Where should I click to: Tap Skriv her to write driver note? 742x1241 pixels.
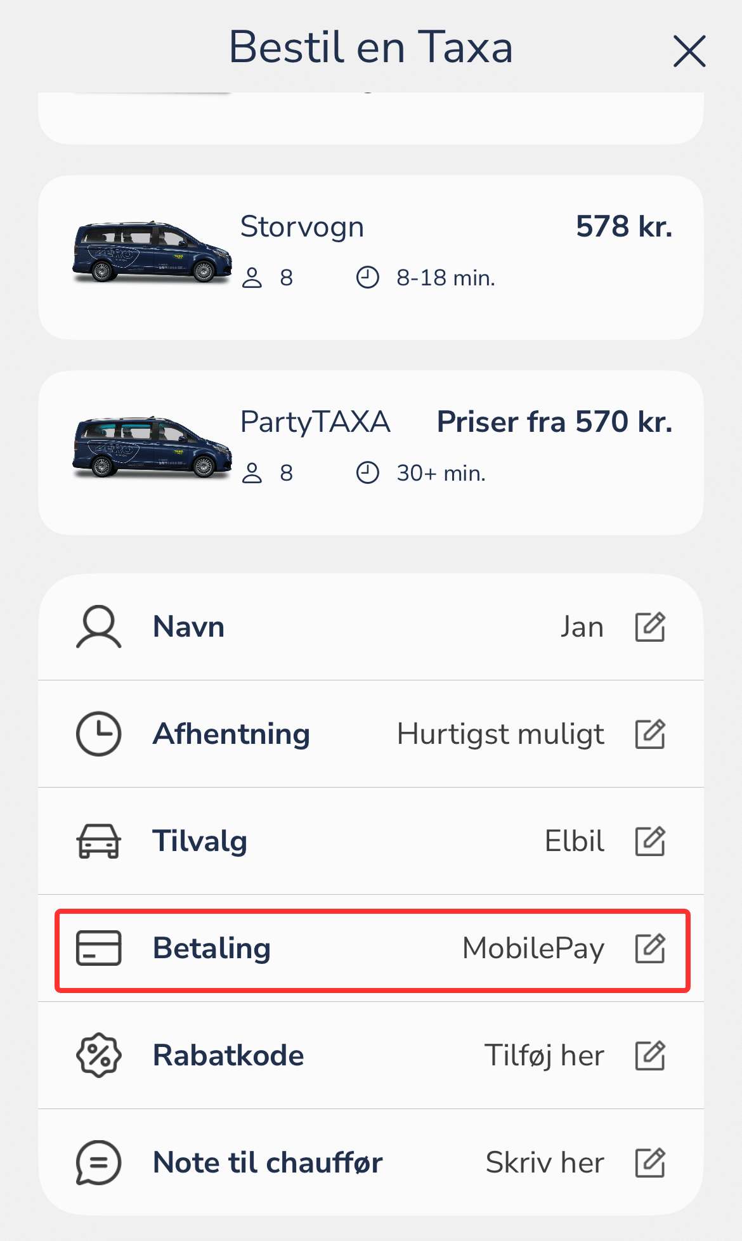pyautogui.click(x=544, y=1163)
